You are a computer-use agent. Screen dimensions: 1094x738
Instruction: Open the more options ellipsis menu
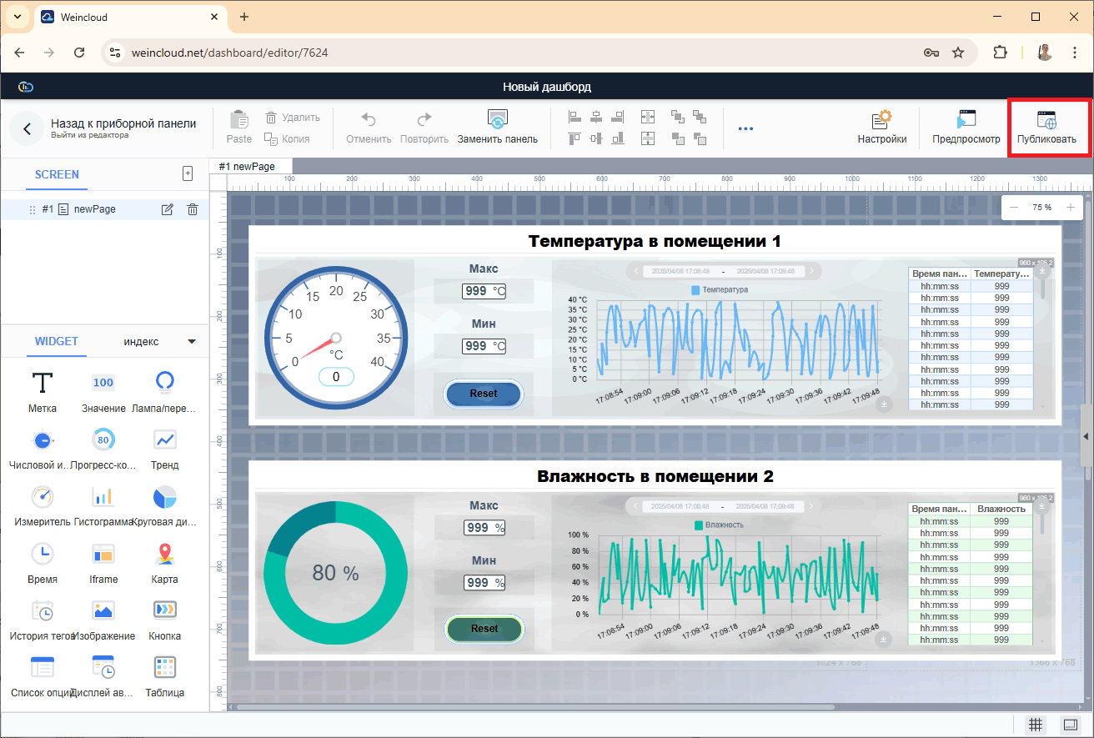point(745,128)
